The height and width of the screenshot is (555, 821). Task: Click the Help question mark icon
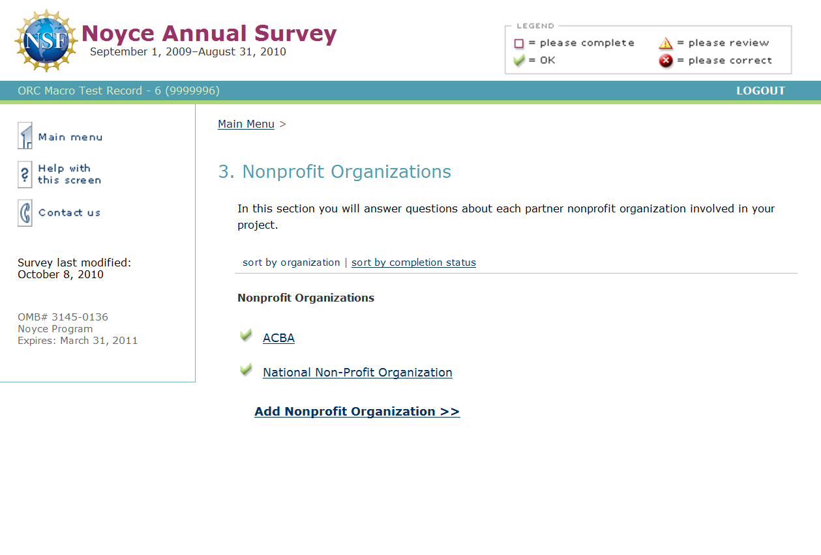[25, 175]
